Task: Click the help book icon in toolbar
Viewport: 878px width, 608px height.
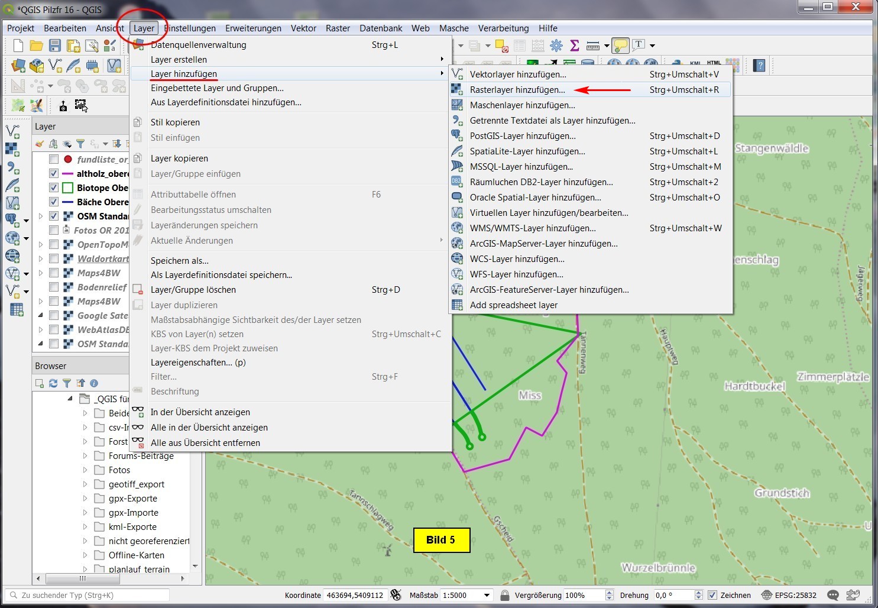Action: [760, 65]
